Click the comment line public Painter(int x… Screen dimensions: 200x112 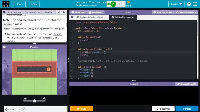[x=113, y=61]
